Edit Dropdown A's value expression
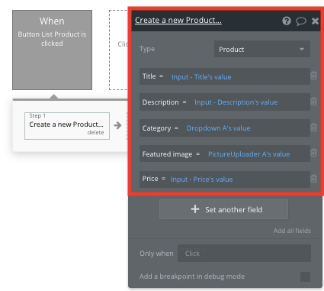This screenshot has height=291, width=324. pyautogui.click(x=218, y=128)
